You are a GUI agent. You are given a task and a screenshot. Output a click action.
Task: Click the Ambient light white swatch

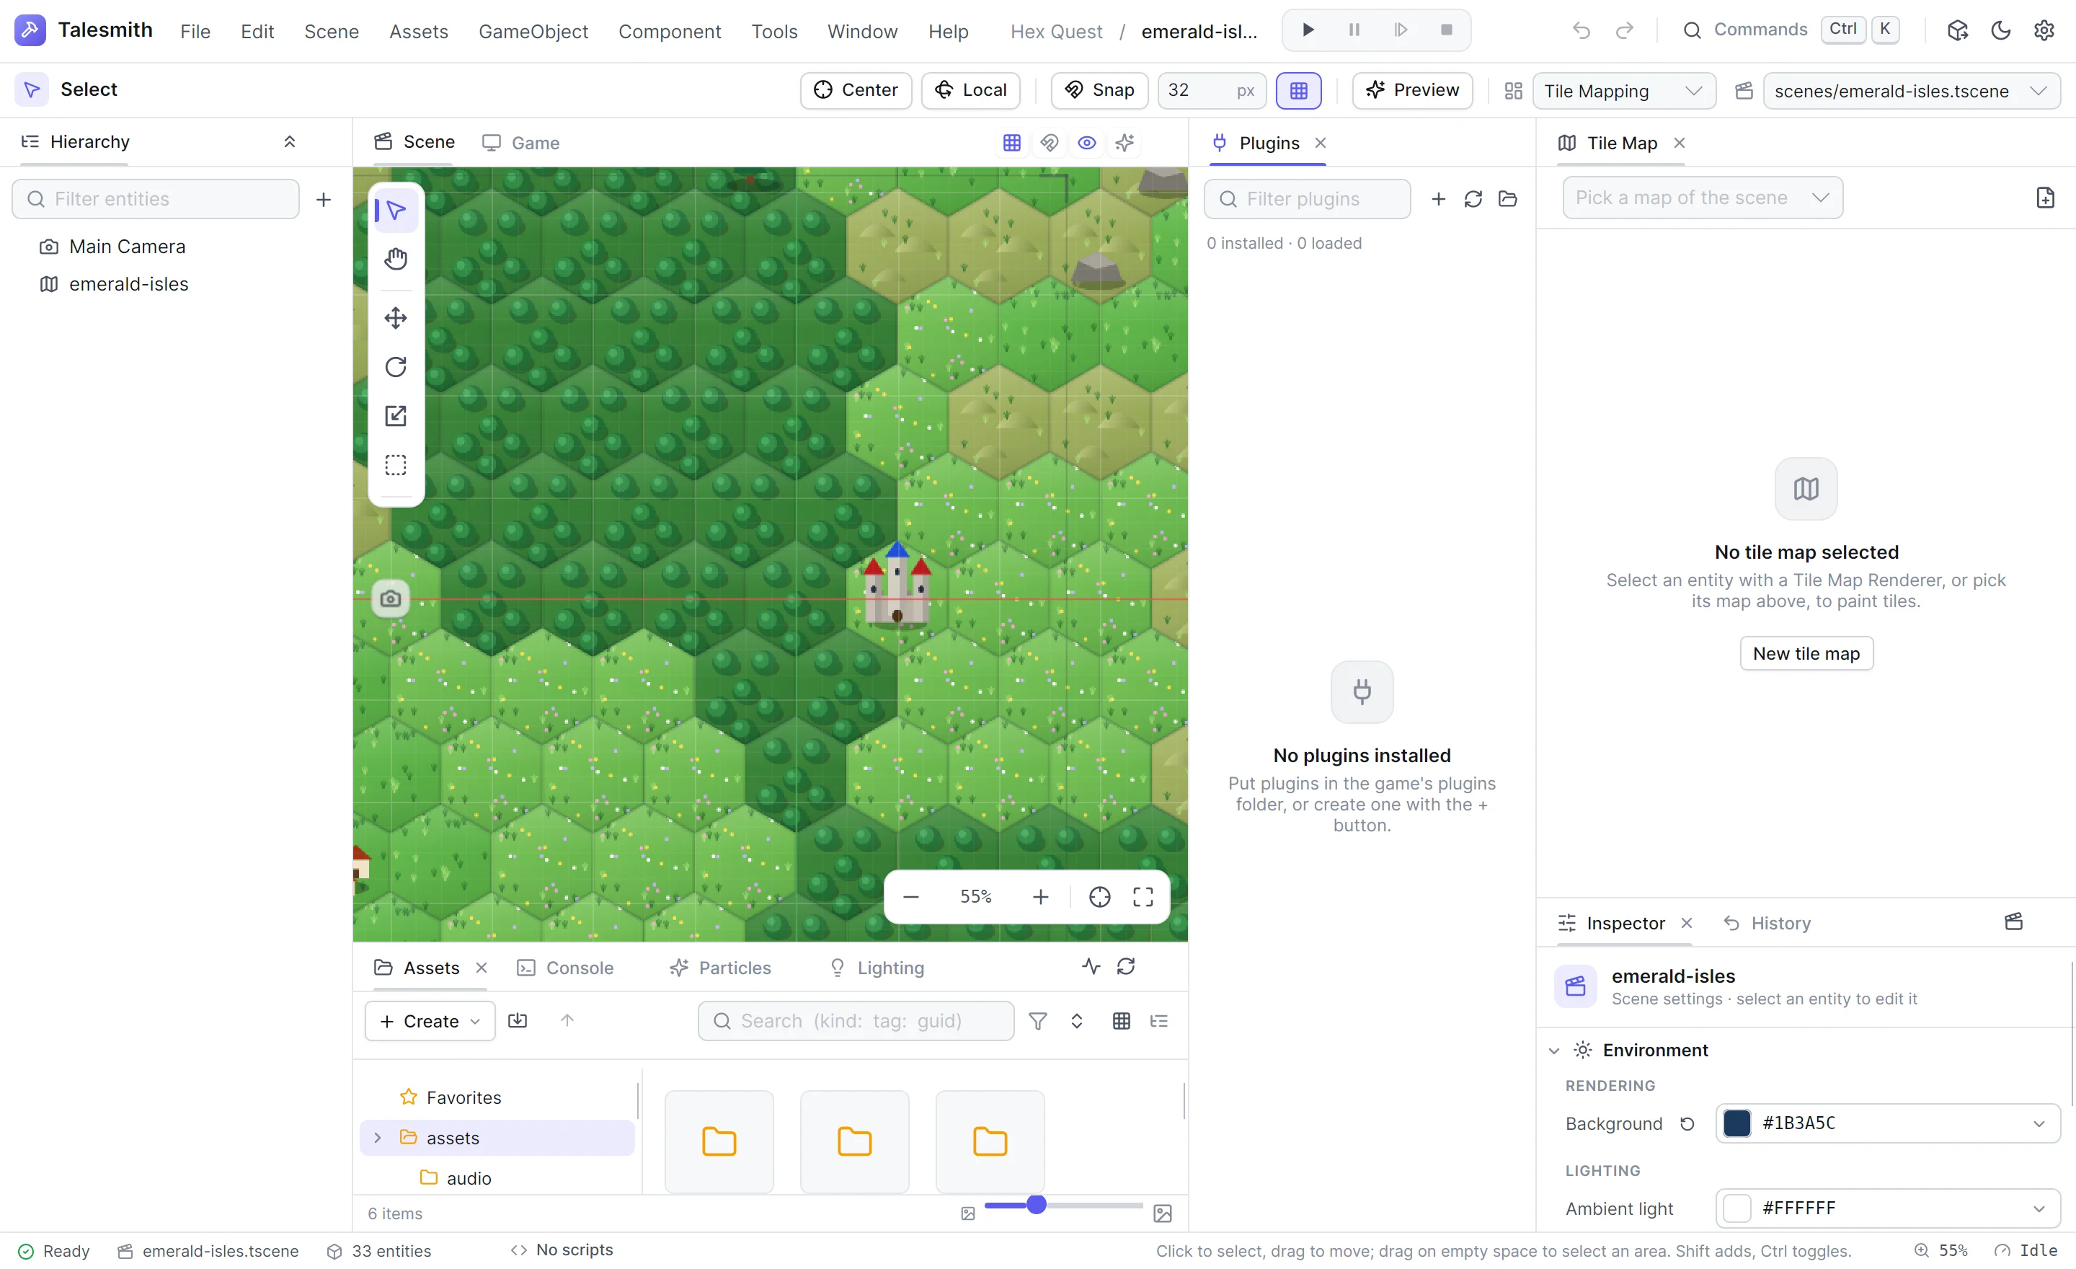tap(1736, 1208)
